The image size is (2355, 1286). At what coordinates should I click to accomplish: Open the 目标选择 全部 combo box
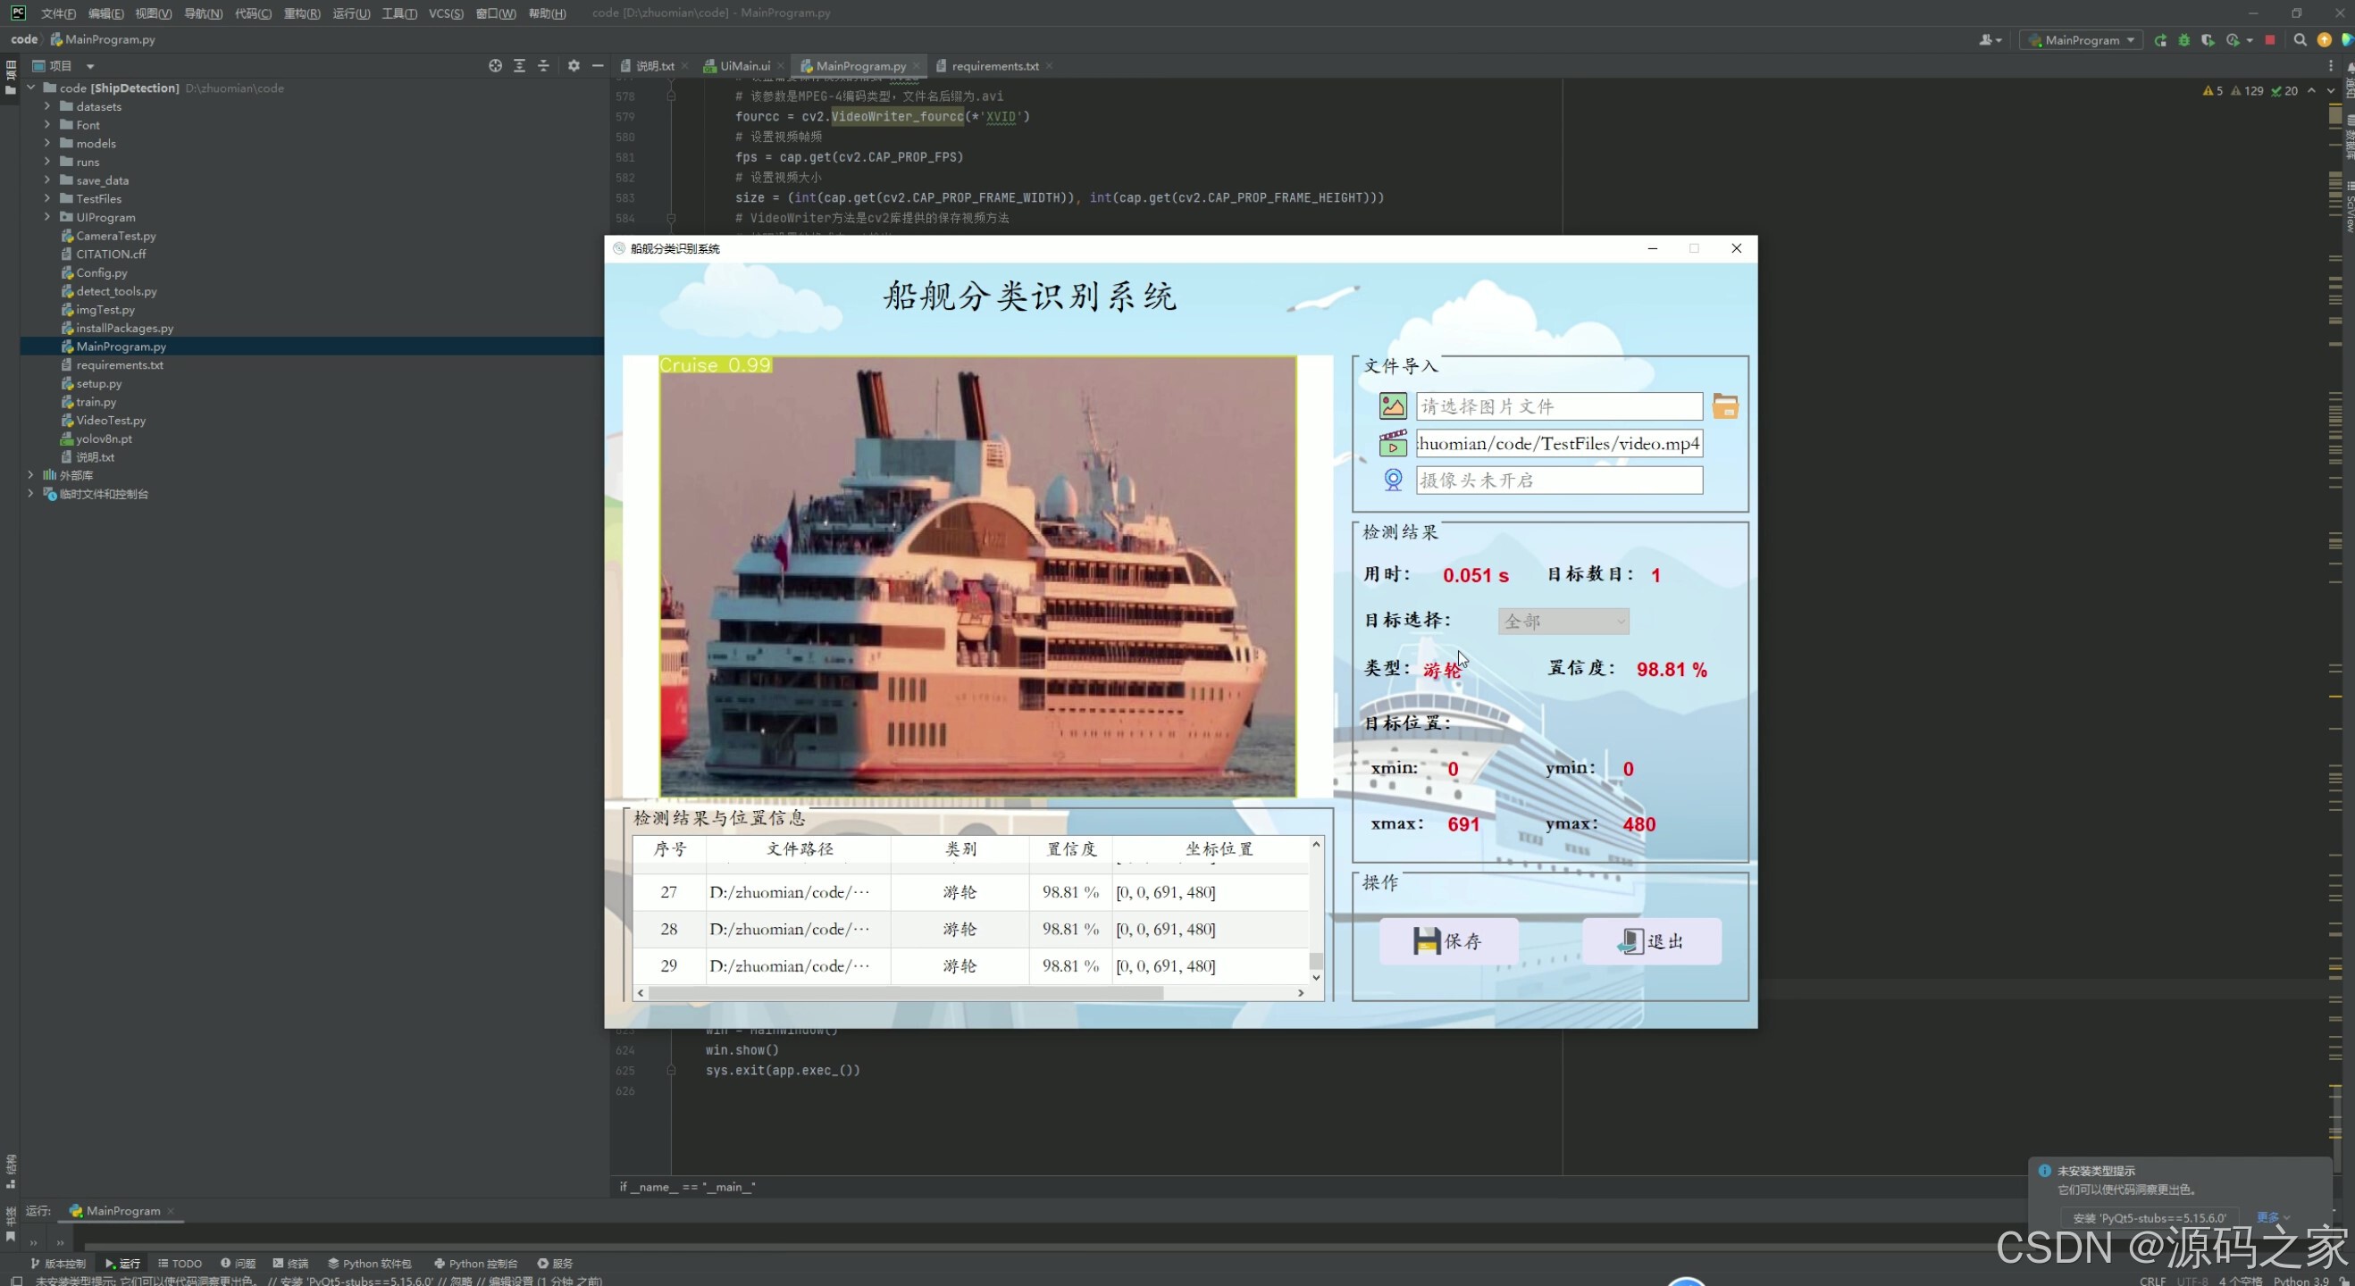[x=1563, y=622]
